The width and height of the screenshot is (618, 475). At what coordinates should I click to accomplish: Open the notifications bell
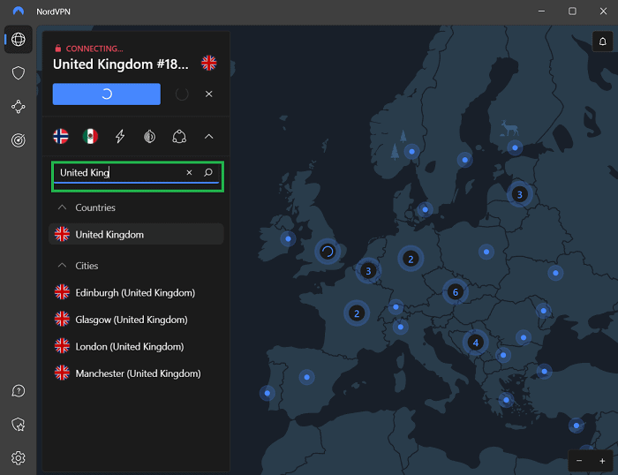(602, 41)
